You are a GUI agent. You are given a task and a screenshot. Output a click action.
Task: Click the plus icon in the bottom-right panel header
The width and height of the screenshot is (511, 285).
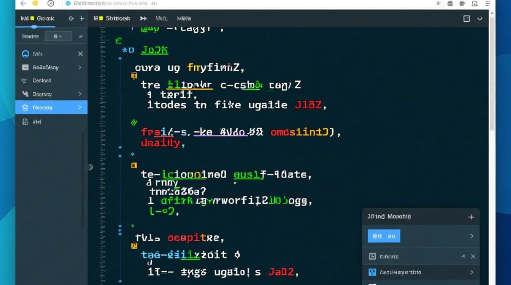click(471, 217)
